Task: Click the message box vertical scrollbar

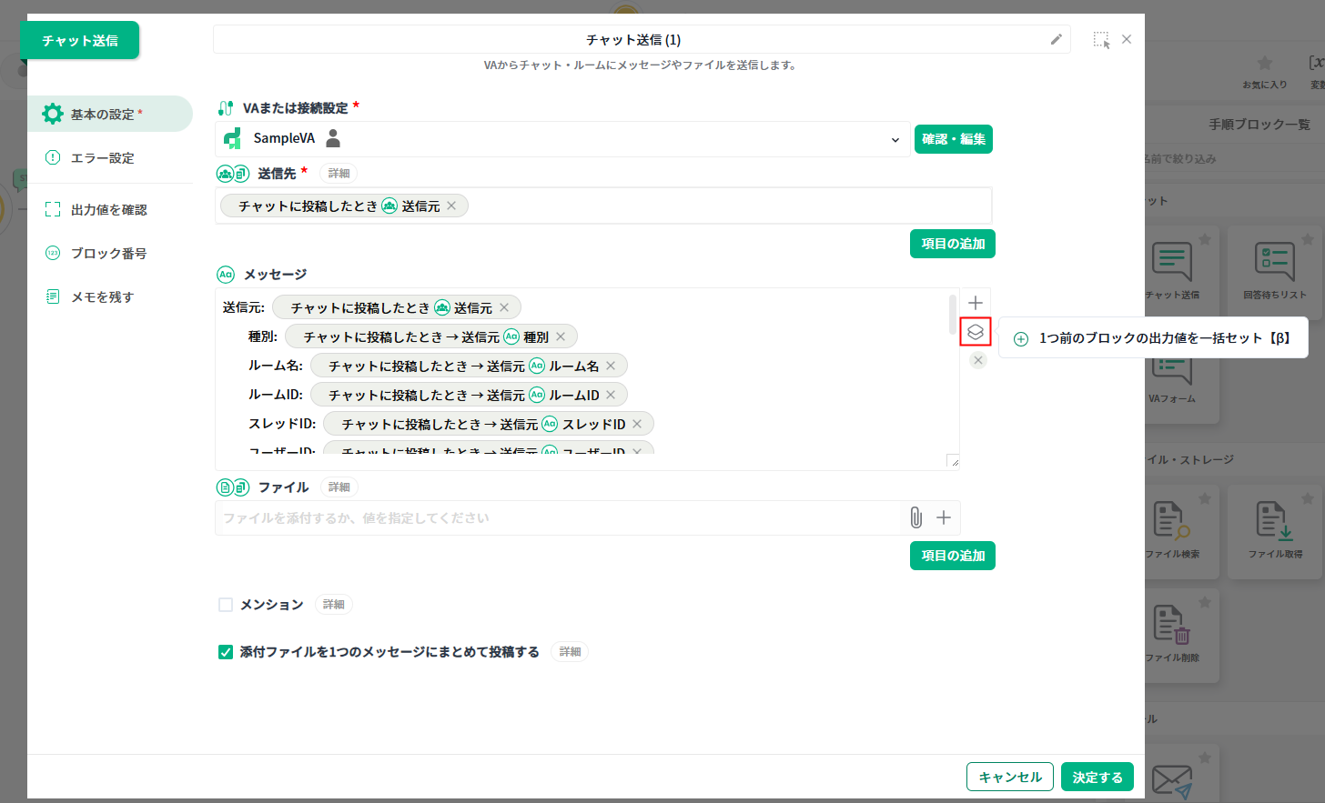Action: pyautogui.click(x=952, y=314)
